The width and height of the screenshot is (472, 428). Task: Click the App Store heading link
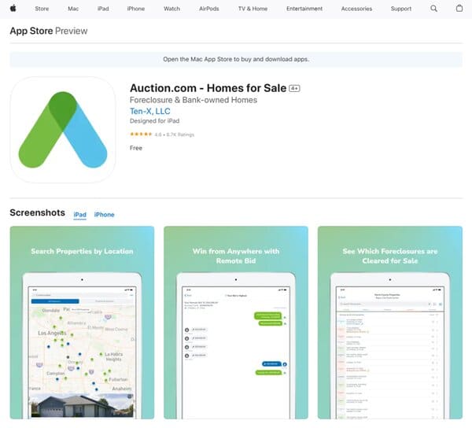pos(31,31)
